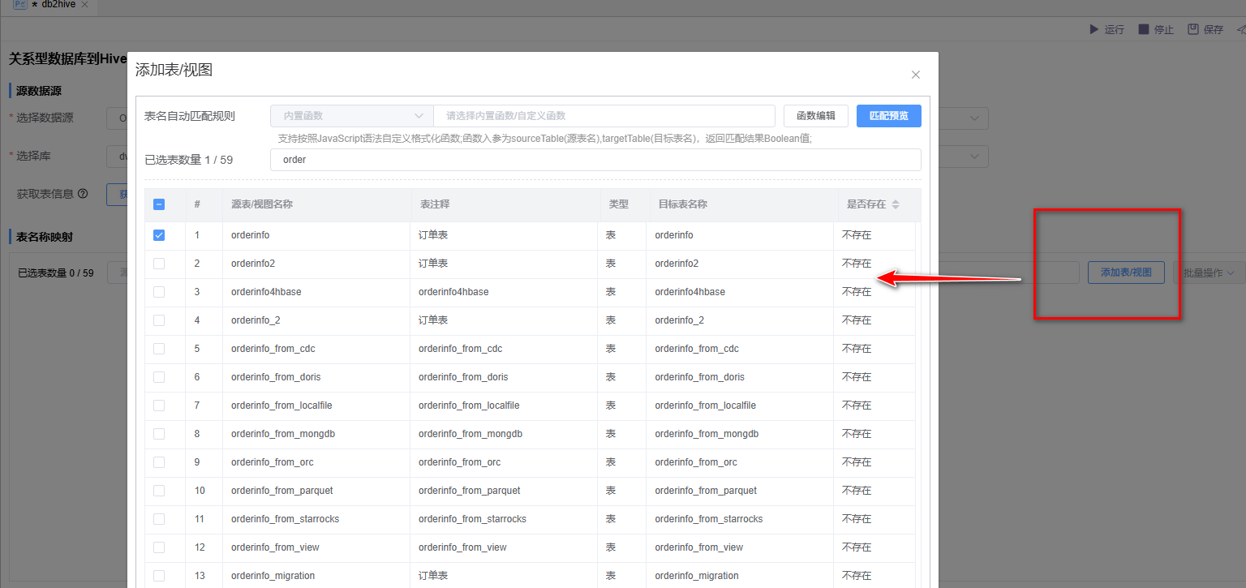
Task: Toggle the select-all header checkbox
Action: coord(159,204)
